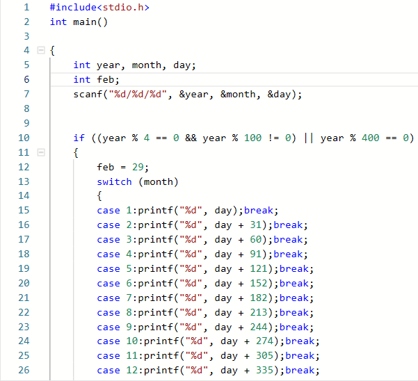Click the 'case 7:' line with day + 182
This screenshot has height=381, width=418.
point(205,298)
